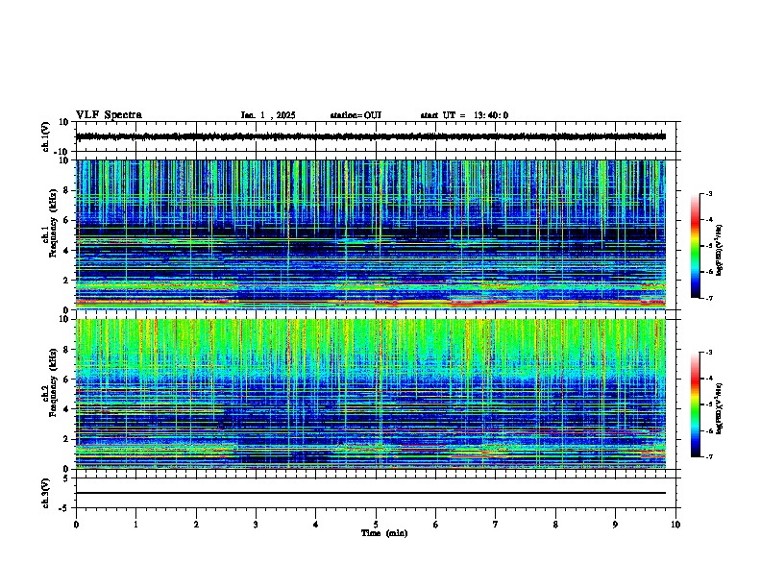
Task: Select the "start UT = 13:40:0" text
Action: 464,115
